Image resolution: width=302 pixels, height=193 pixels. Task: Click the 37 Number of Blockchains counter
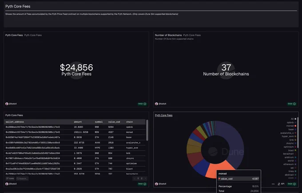pyautogui.click(x=226, y=70)
